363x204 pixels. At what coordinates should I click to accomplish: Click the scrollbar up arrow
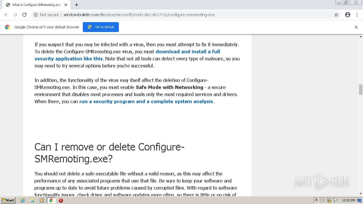tap(361, 37)
